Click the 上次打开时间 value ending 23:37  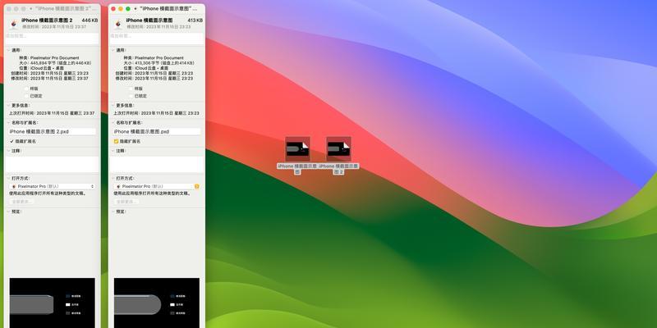66,113
